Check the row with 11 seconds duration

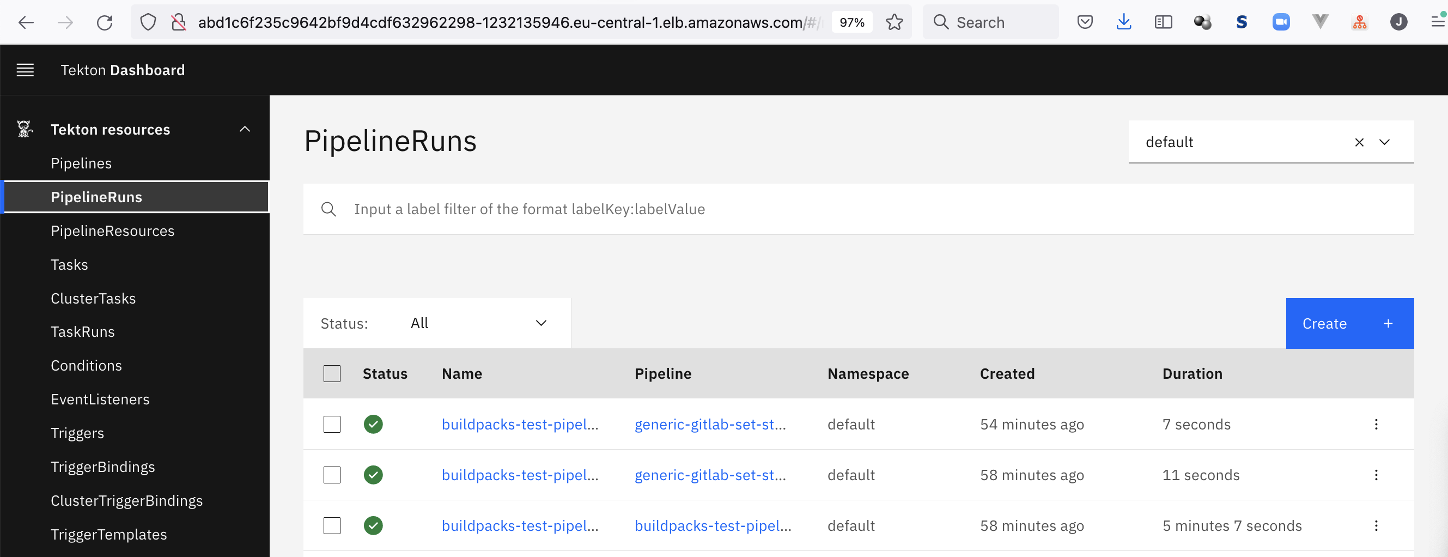point(332,474)
